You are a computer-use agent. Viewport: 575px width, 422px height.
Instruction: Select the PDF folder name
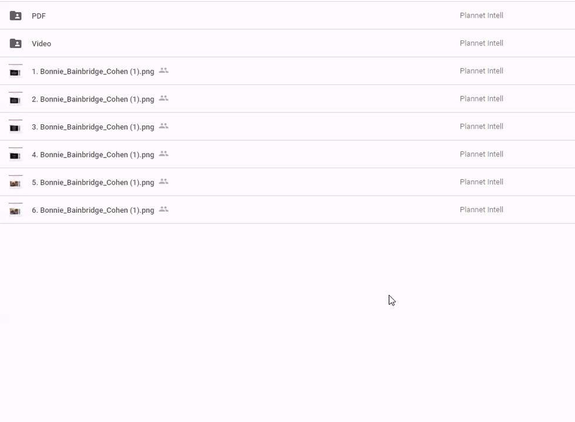[39, 16]
